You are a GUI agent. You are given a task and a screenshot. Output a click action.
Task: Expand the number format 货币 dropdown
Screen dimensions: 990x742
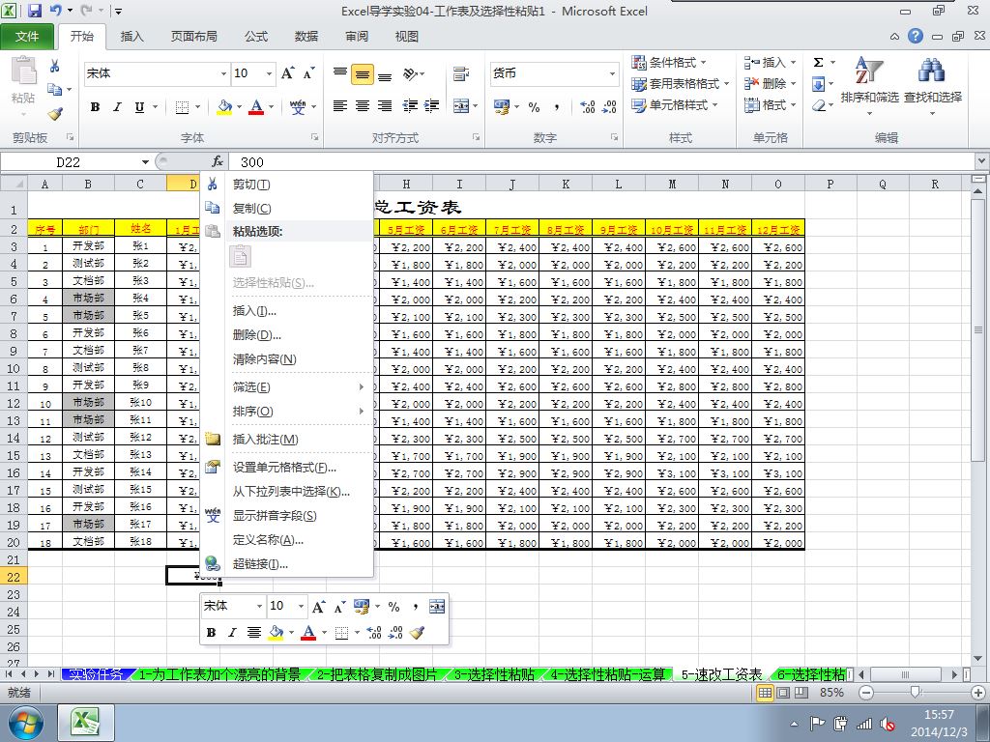pyautogui.click(x=612, y=73)
